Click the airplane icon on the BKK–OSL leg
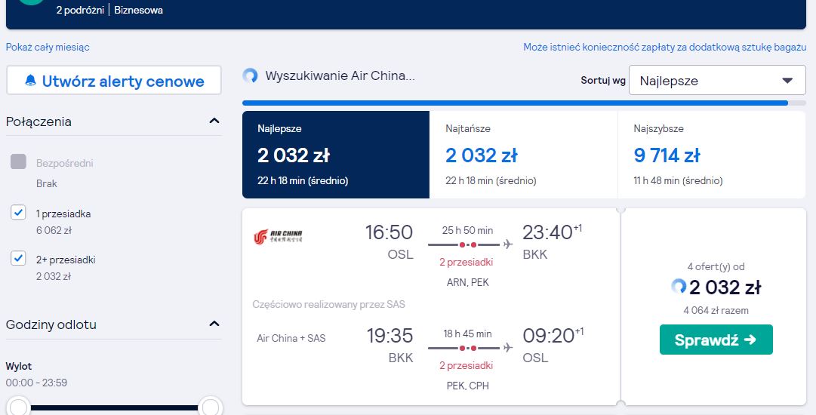 tap(508, 347)
